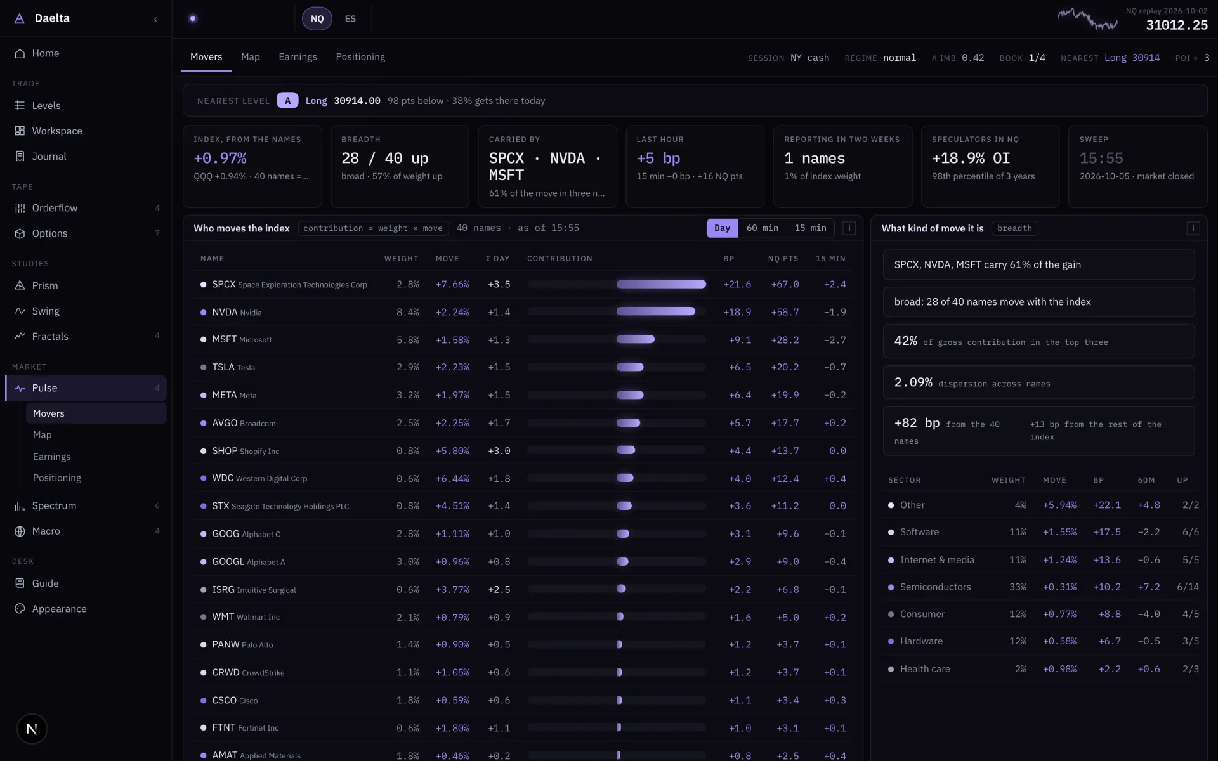Go to Workspace in sidebar

click(x=86, y=131)
